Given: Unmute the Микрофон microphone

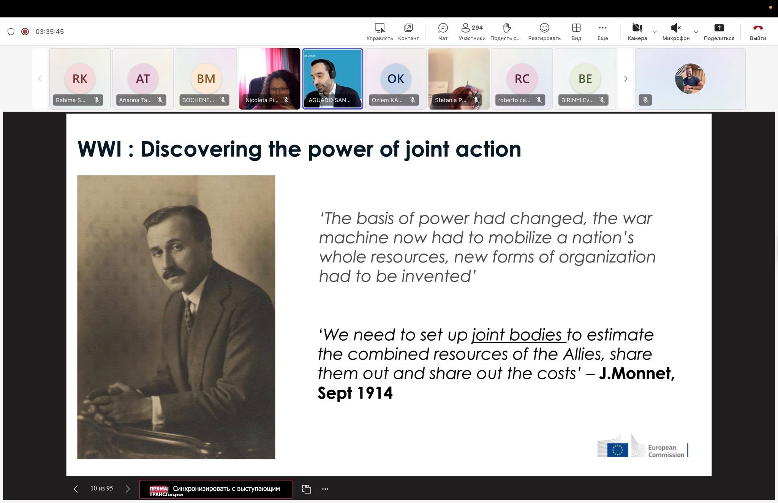Looking at the screenshot, I should click(x=676, y=32).
